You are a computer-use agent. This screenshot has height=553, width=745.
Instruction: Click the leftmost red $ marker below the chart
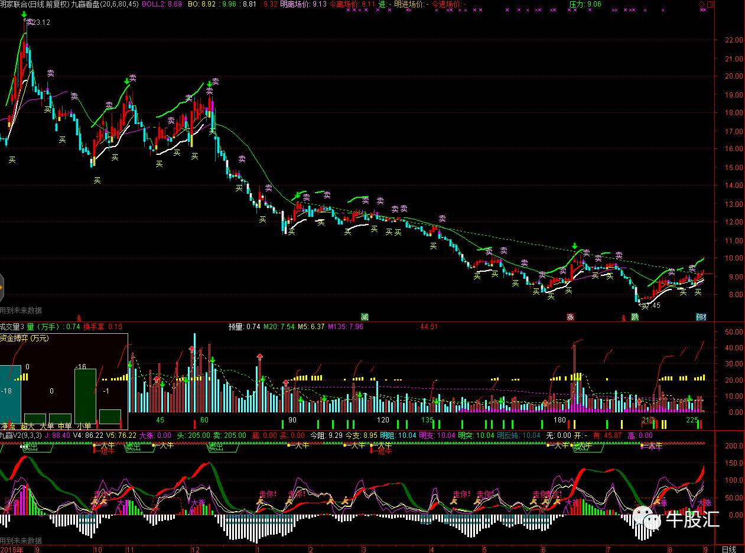(79, 317)
